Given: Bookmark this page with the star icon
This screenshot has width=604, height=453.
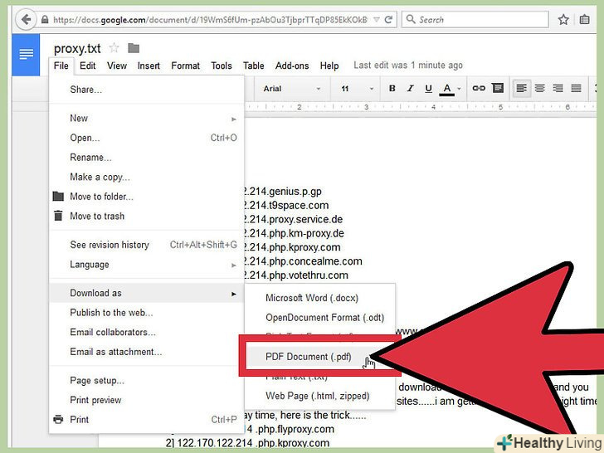Looking at the screenshot, I should tap(563, 19).
